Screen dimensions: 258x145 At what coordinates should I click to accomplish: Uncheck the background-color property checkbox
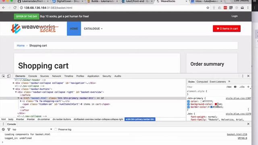(x=188, y=104)
